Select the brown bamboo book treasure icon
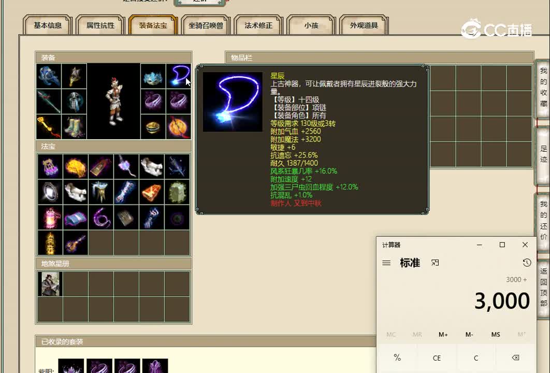The image size is (550, 373). point(126,218)
